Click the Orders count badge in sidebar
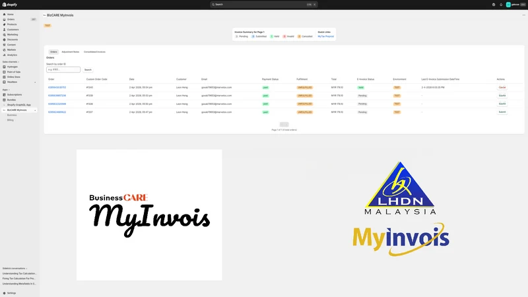The height and width of the screenshot is (297, 528). (34, 20)
